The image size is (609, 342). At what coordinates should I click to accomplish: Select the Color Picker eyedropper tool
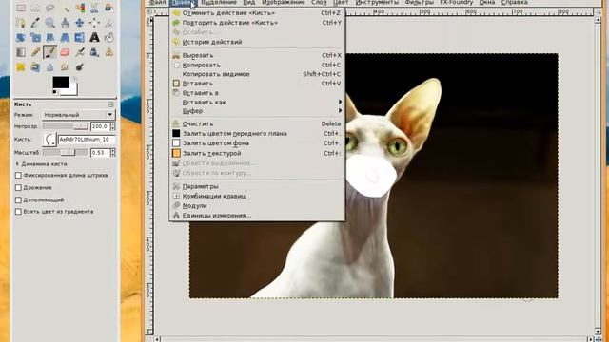[x=35, y=23]
